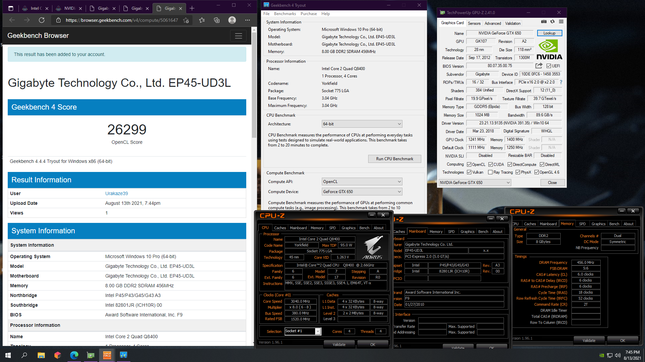
Task: Switch to the Intel browser tab
Action: [x=35, y=8]
